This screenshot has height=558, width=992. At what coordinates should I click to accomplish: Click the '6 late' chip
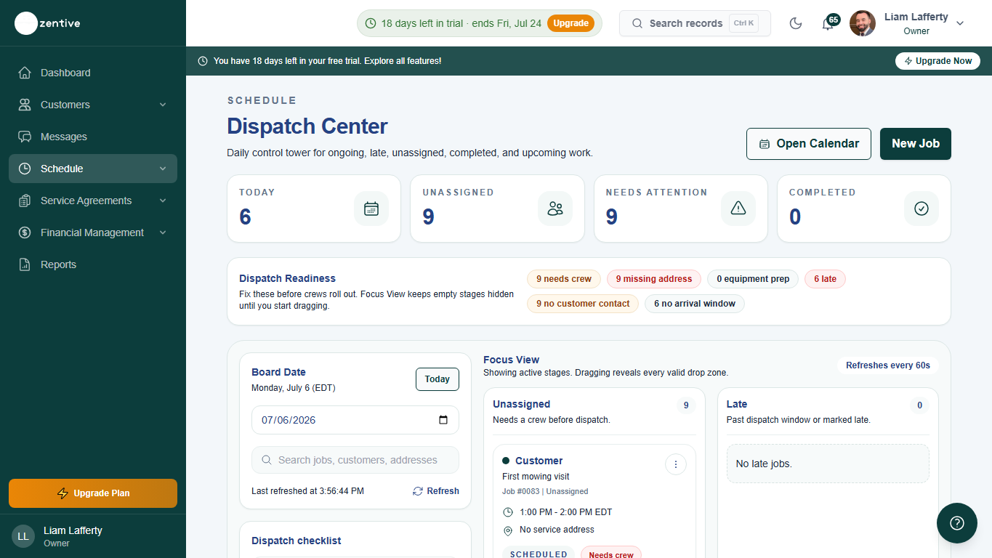tap(825, 279)
